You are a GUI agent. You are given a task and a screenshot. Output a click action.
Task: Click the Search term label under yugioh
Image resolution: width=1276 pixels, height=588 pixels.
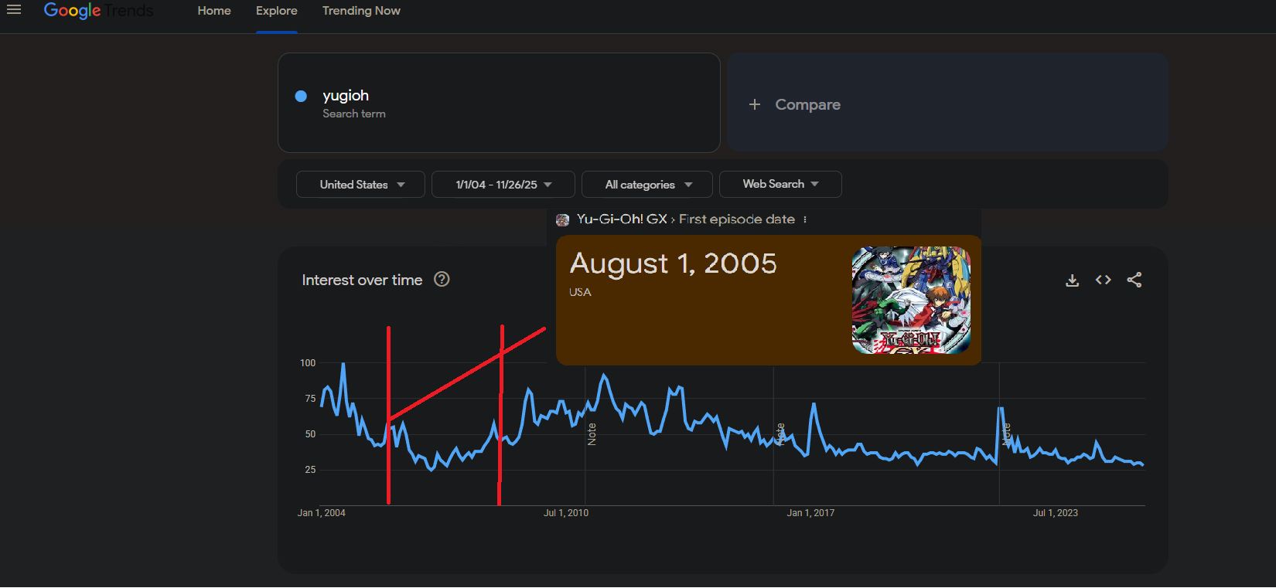point(354,114)
